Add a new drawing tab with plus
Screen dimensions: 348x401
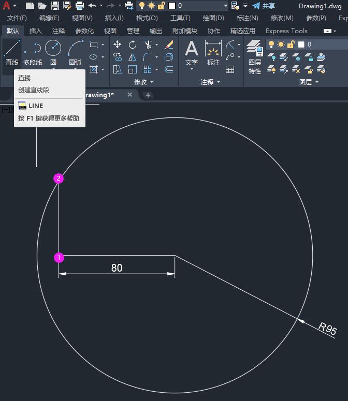coord(148,95)
